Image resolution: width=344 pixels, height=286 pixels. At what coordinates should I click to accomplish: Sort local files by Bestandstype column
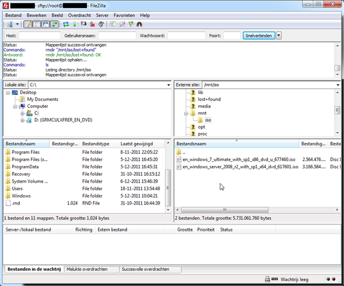tap(99, 144)
